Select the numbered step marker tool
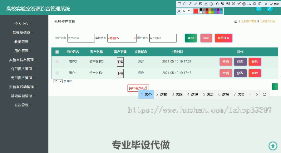The width and height of the screenshot is (281, 153). coord(211,4)
